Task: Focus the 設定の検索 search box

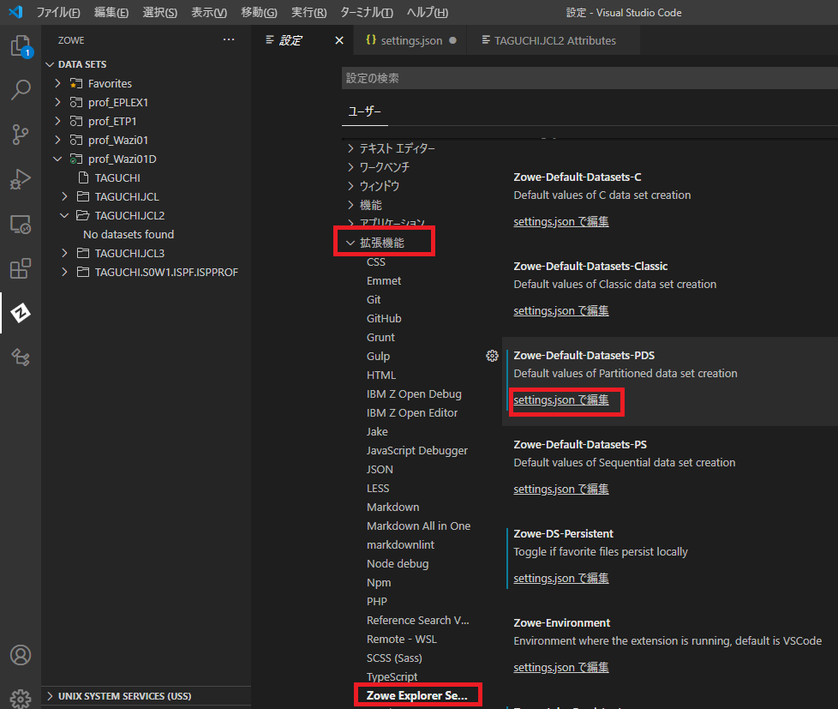Action: pos(590,78)
